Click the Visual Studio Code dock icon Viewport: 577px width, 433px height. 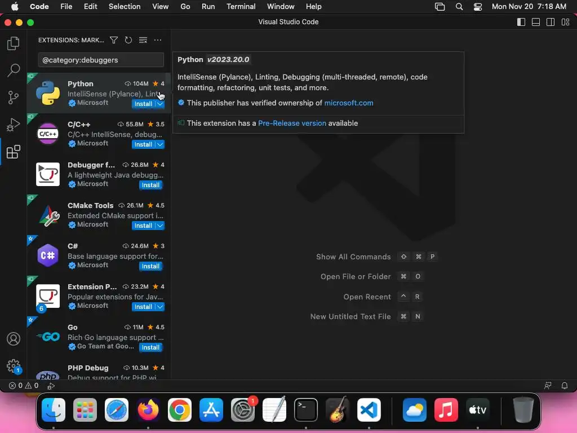click(369, 409)
